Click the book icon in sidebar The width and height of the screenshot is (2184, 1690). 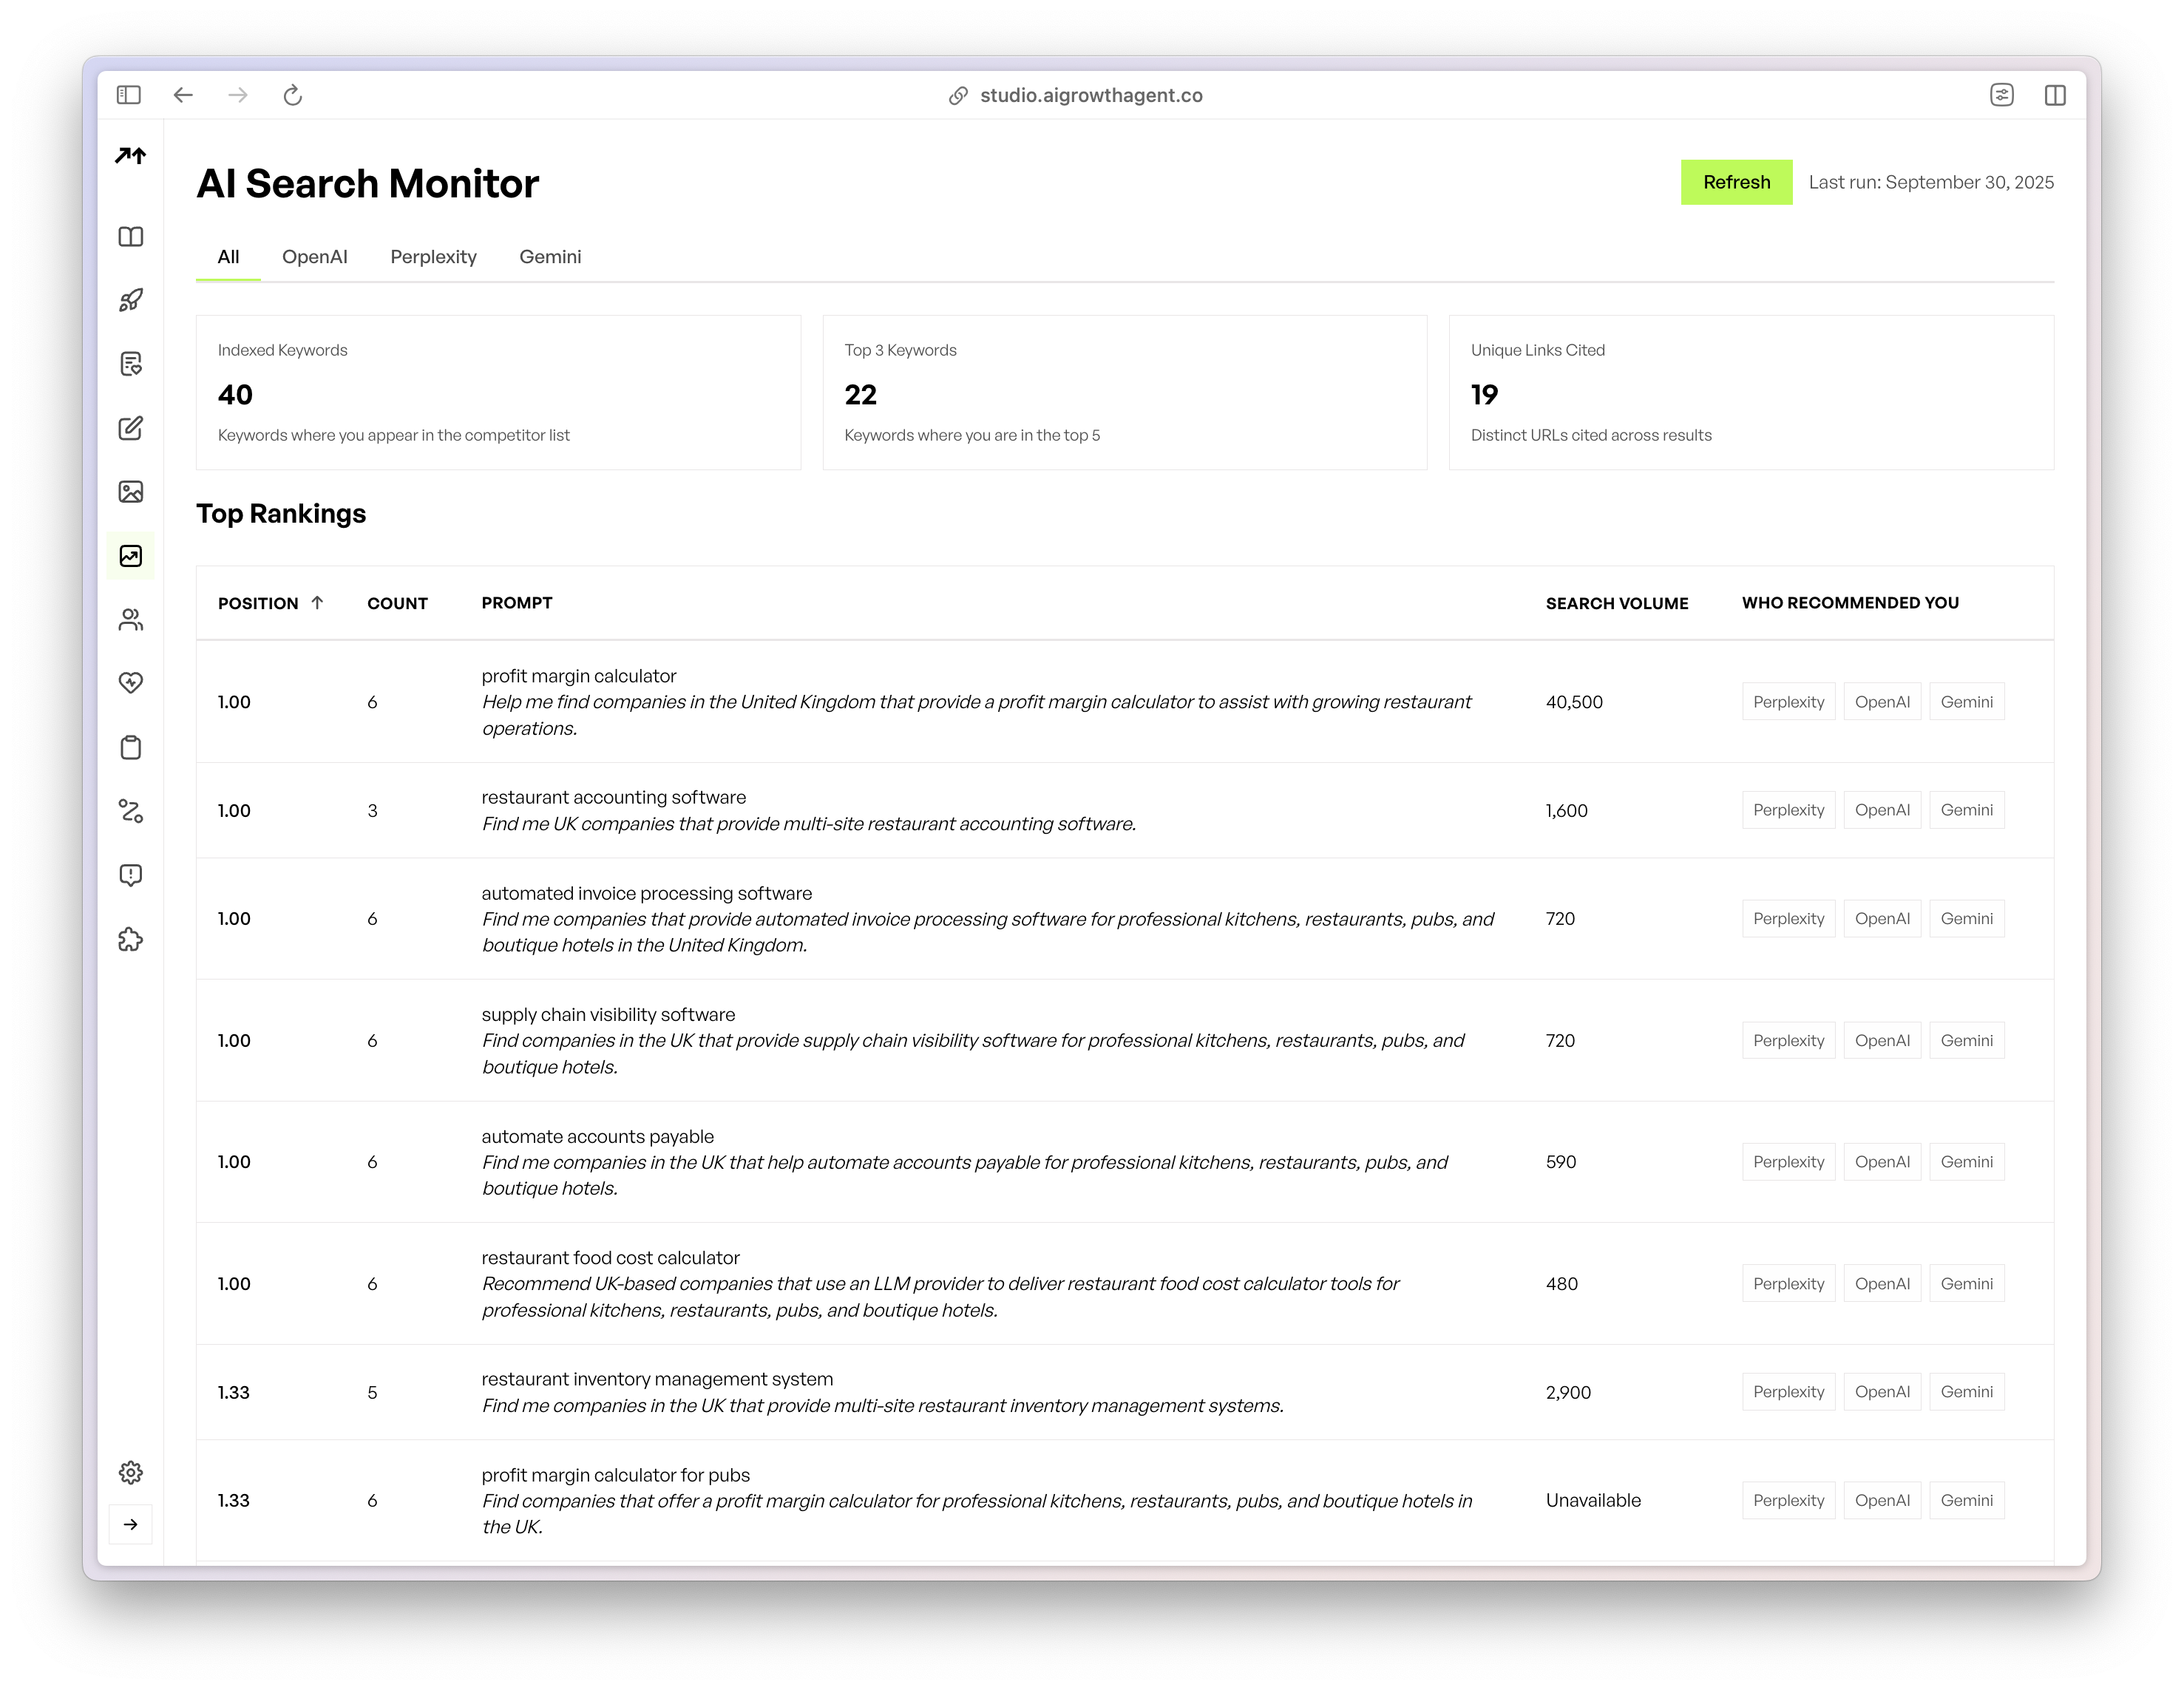131,237
